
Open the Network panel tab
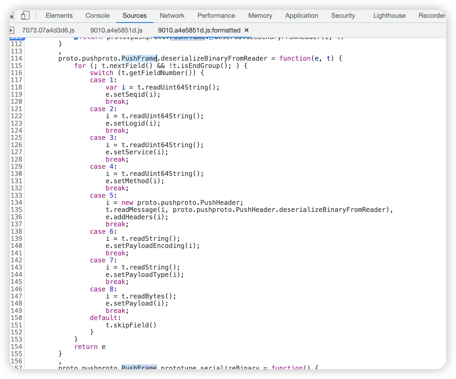point(172,16)
